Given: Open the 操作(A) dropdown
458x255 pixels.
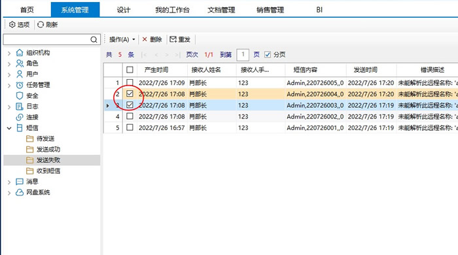Looking at the screenshot, I should 122,39.
